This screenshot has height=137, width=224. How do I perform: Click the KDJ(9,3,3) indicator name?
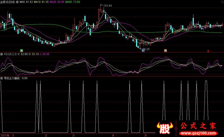pos(10,54)
